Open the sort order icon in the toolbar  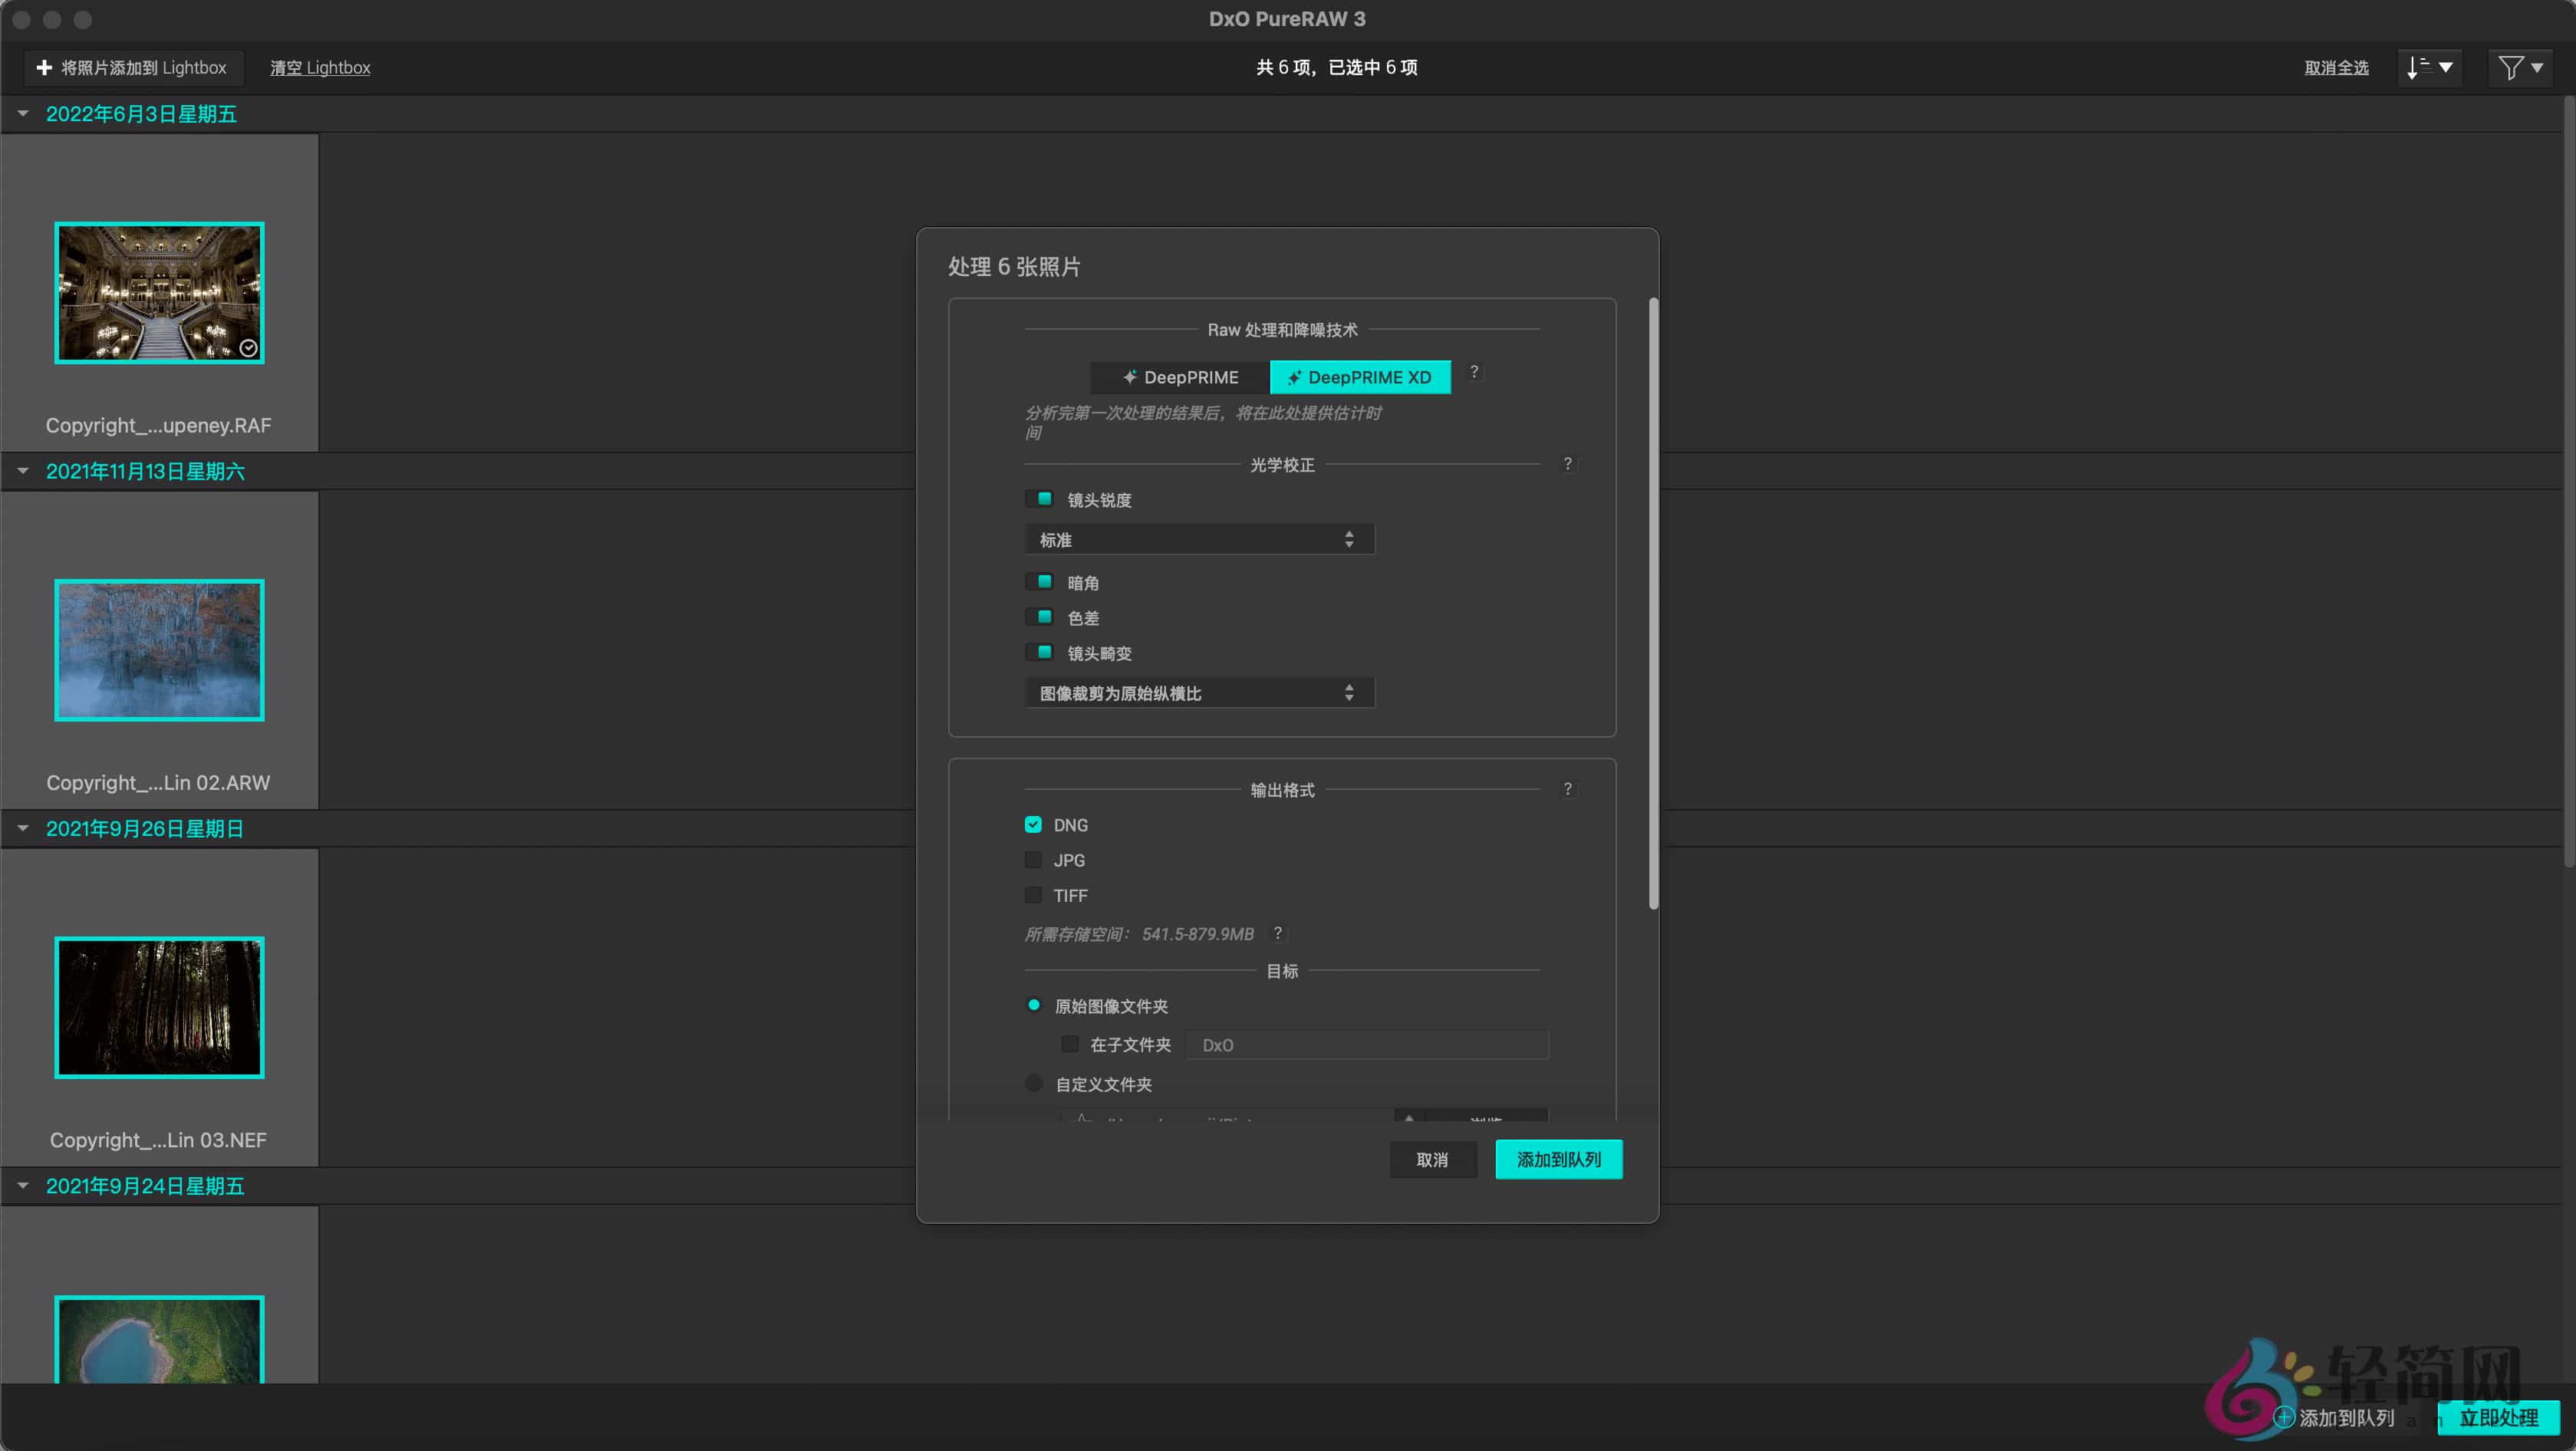click(x=2429, y=67)
